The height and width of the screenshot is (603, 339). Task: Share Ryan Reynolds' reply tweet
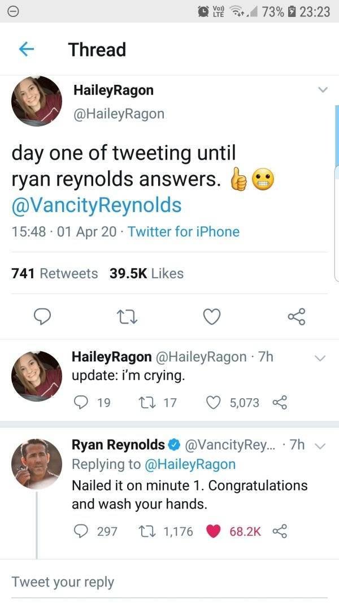[x=280, y=531]
